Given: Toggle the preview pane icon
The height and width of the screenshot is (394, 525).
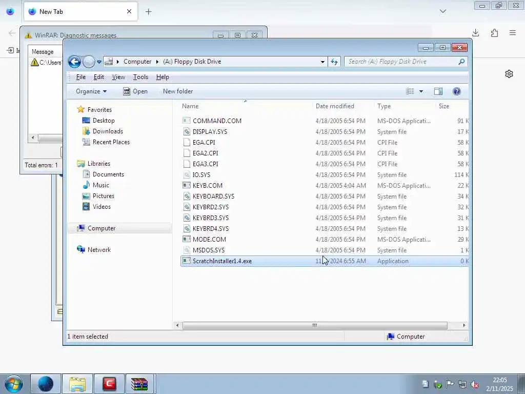Looking at the screenshot, I should pyautogui.click(x=438, y=91).
